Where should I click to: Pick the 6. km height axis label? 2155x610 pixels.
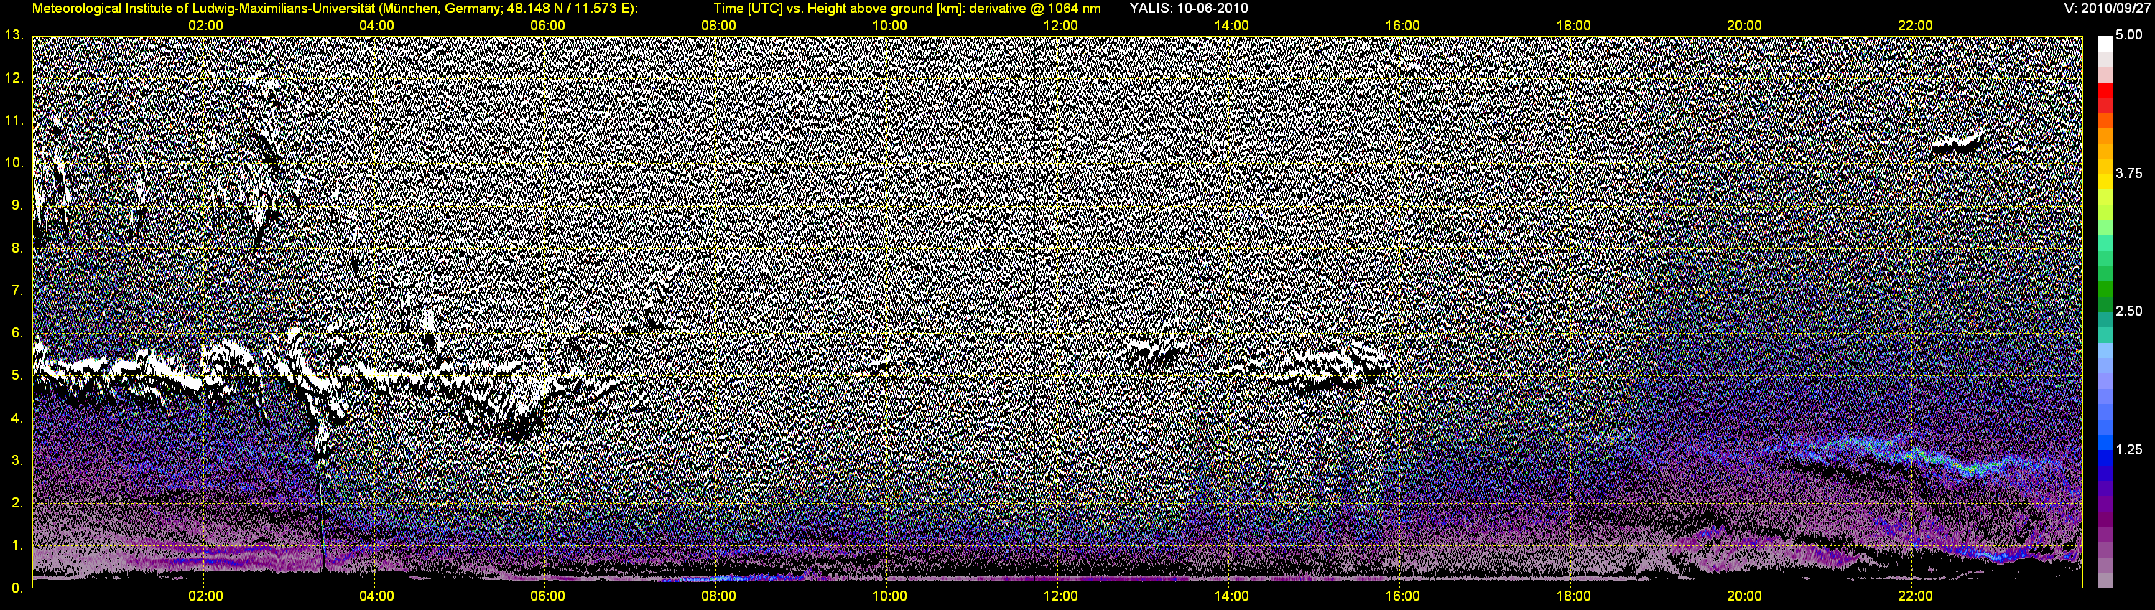(16, 332)
